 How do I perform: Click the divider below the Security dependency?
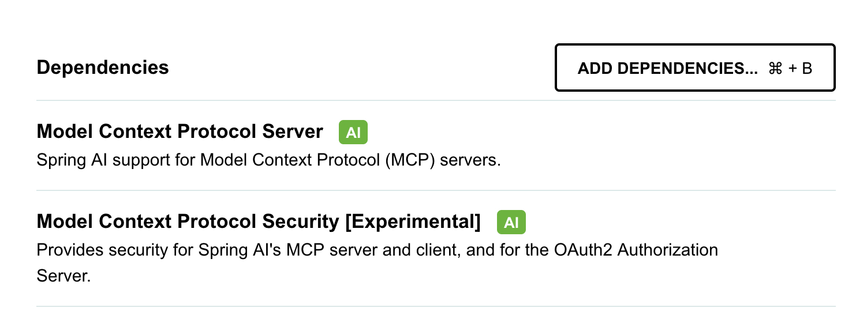point(436,306)
